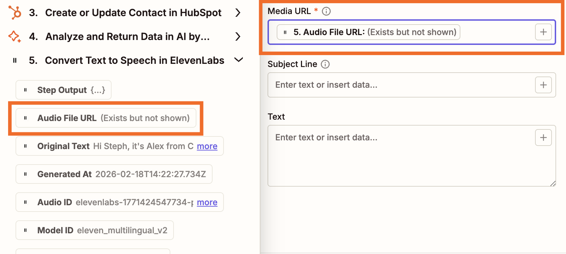Click step title 'Convert Text to Speech in ElevenLabs'
The height and width of the screenshot is (254, 566).
(x=135, y=60)
